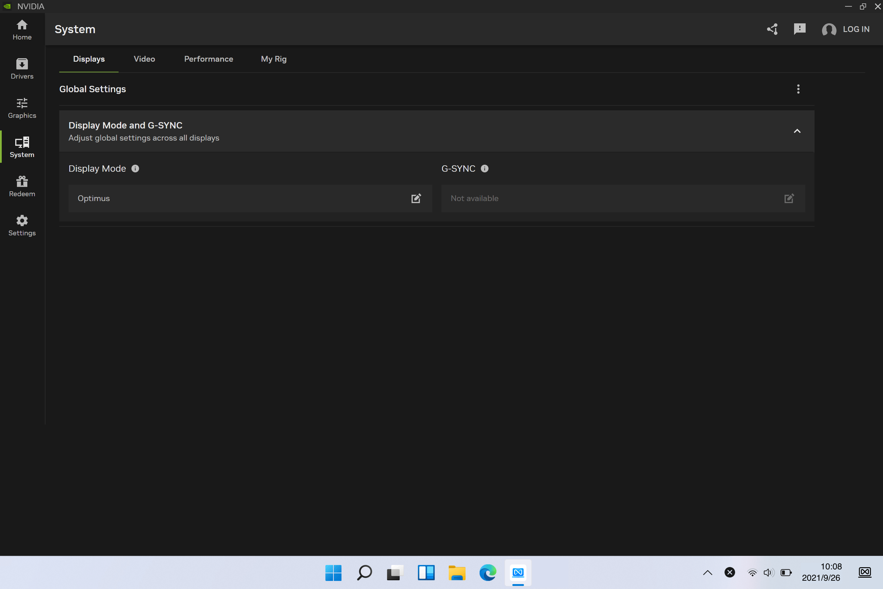Click the share icon in header
This screenshot has width=883, height=589.
[x=772, y=29]
